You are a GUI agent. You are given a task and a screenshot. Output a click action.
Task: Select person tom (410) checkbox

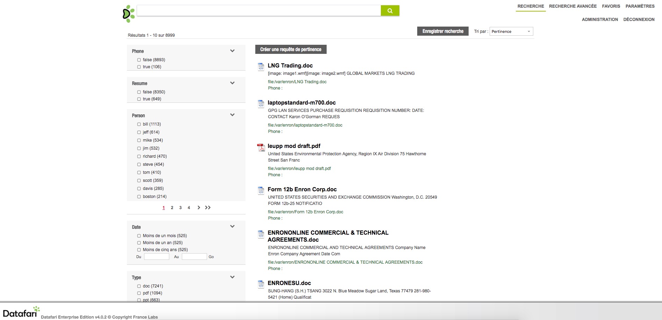pyautogui.click(x=139, y=172)
